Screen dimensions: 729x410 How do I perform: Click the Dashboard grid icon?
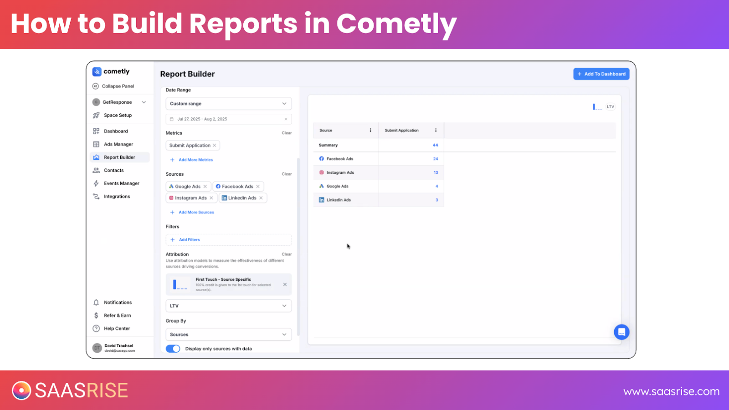(96, 131)
